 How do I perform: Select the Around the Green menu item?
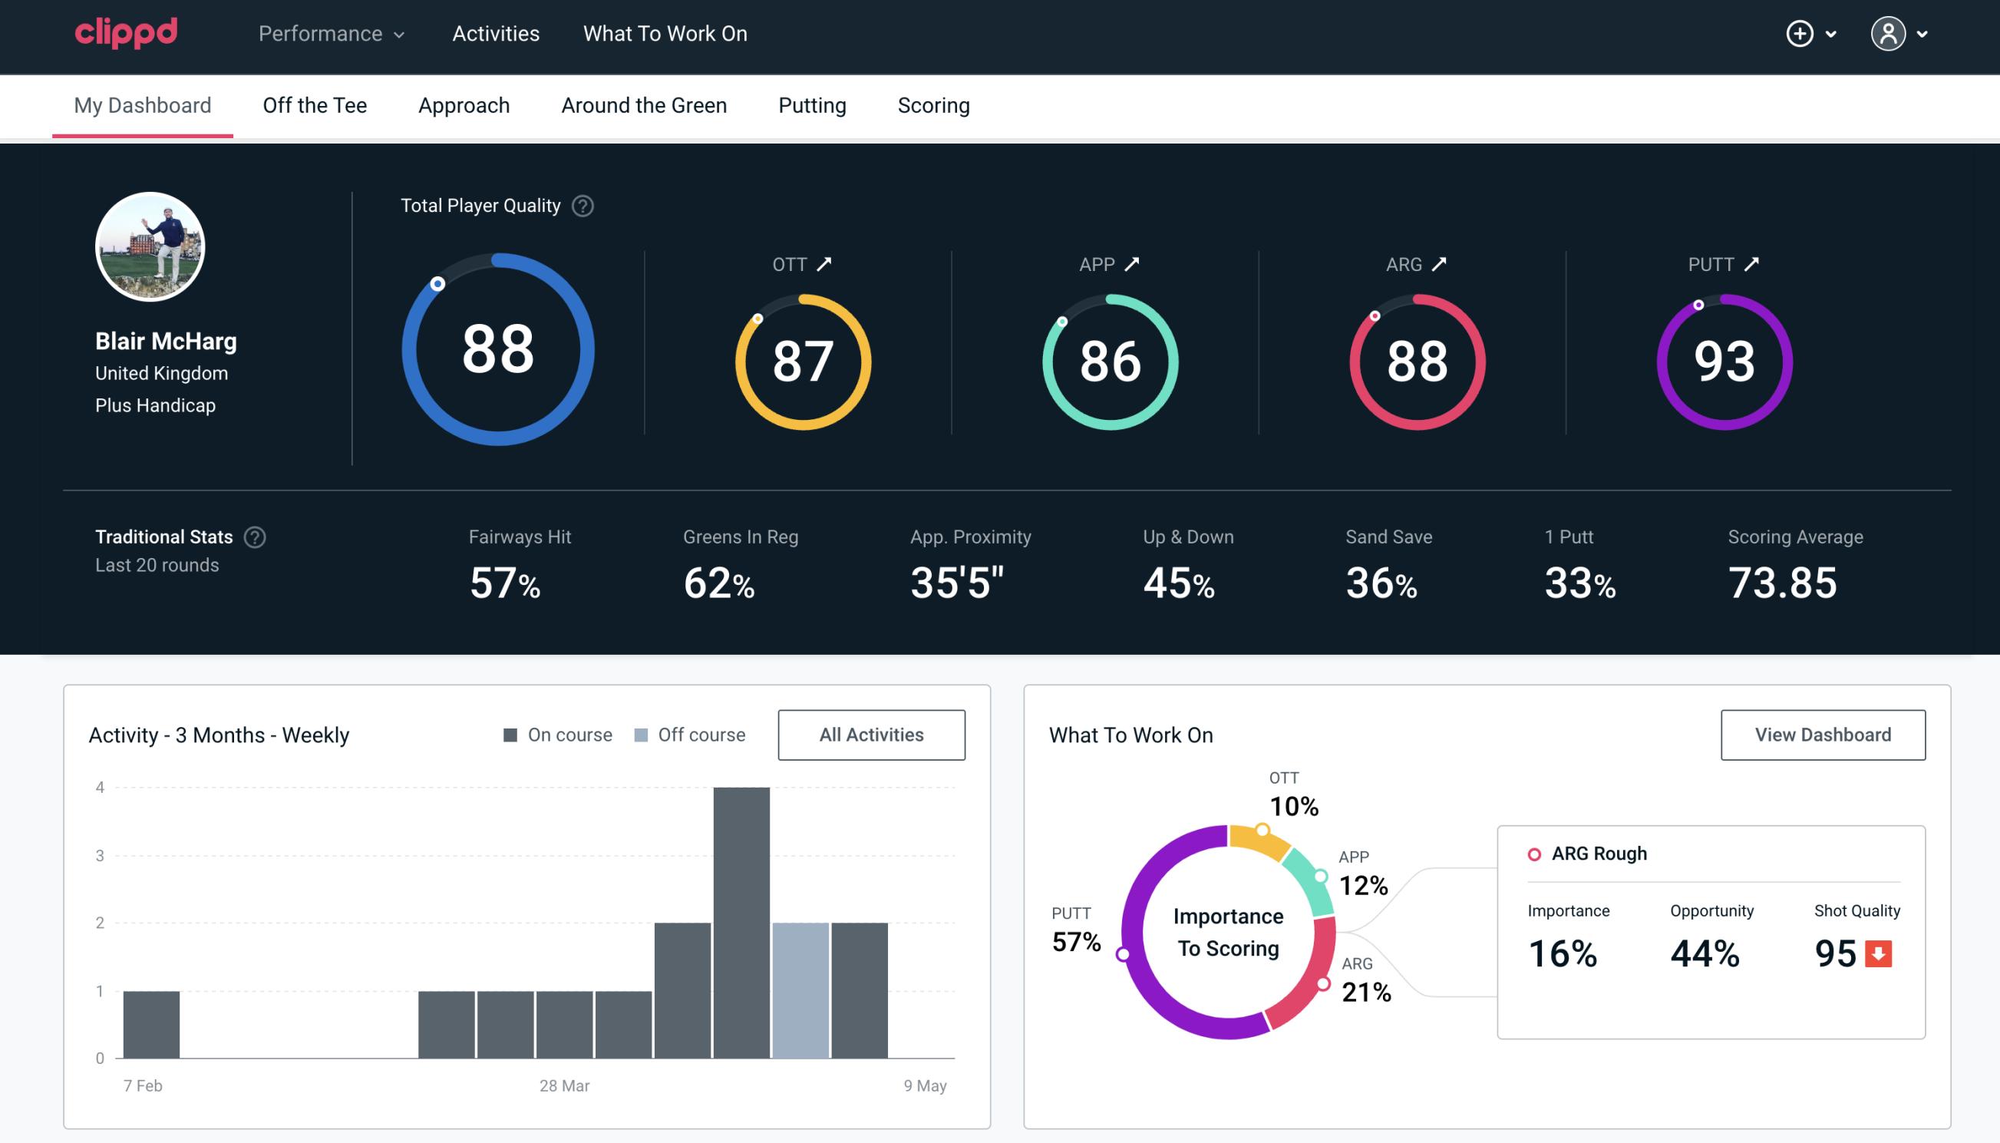coord(644,103)
